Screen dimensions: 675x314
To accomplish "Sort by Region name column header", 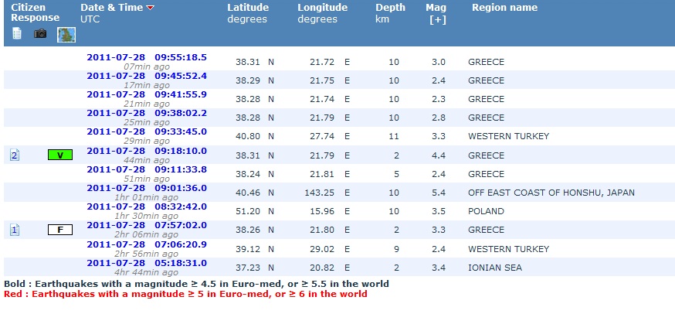I will pyautogui.click(x=504, y=8).
